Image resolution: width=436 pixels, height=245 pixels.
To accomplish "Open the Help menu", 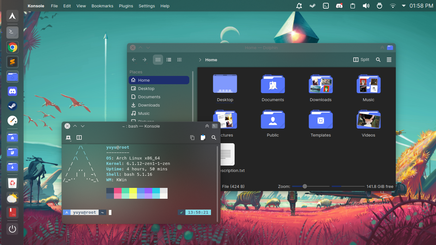I will tap(165, 6).
